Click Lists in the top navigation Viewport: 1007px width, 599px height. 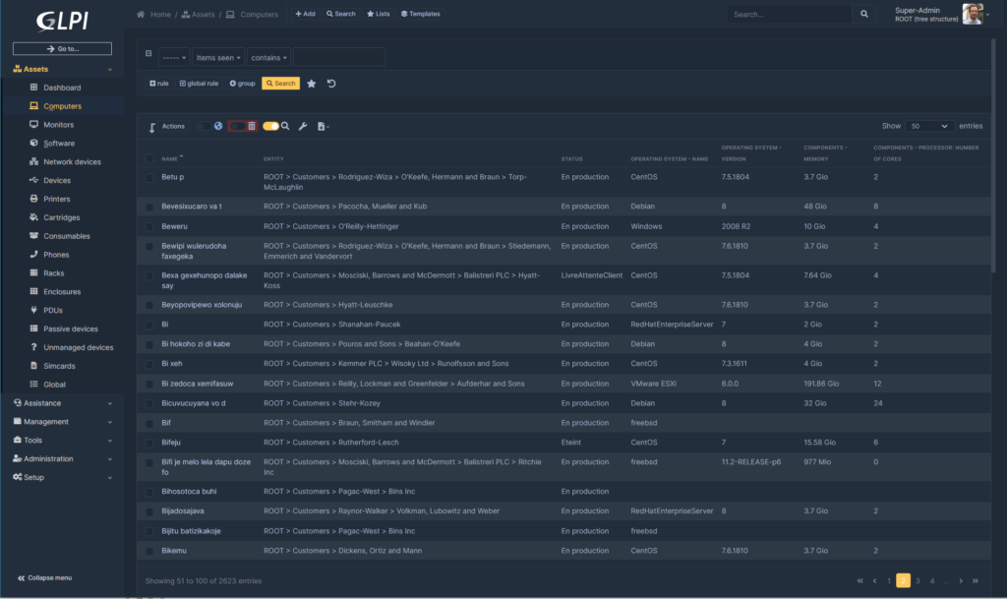tap(379, 14)
